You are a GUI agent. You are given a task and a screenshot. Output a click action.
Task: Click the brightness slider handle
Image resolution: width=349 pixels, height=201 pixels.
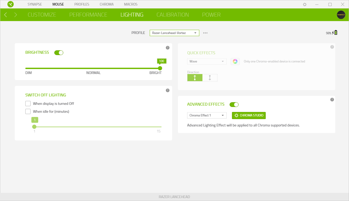pos(160,68)
